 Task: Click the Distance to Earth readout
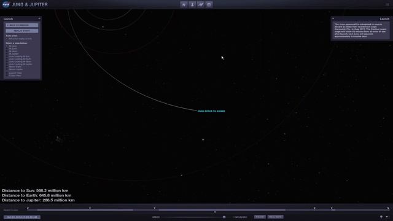click(37, 195)
